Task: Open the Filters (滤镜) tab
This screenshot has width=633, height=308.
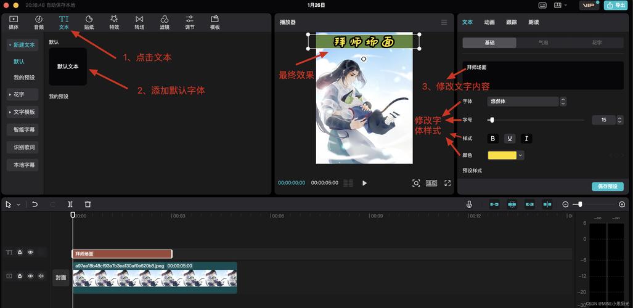Action: pyautogui.click(x=165, y=23)
